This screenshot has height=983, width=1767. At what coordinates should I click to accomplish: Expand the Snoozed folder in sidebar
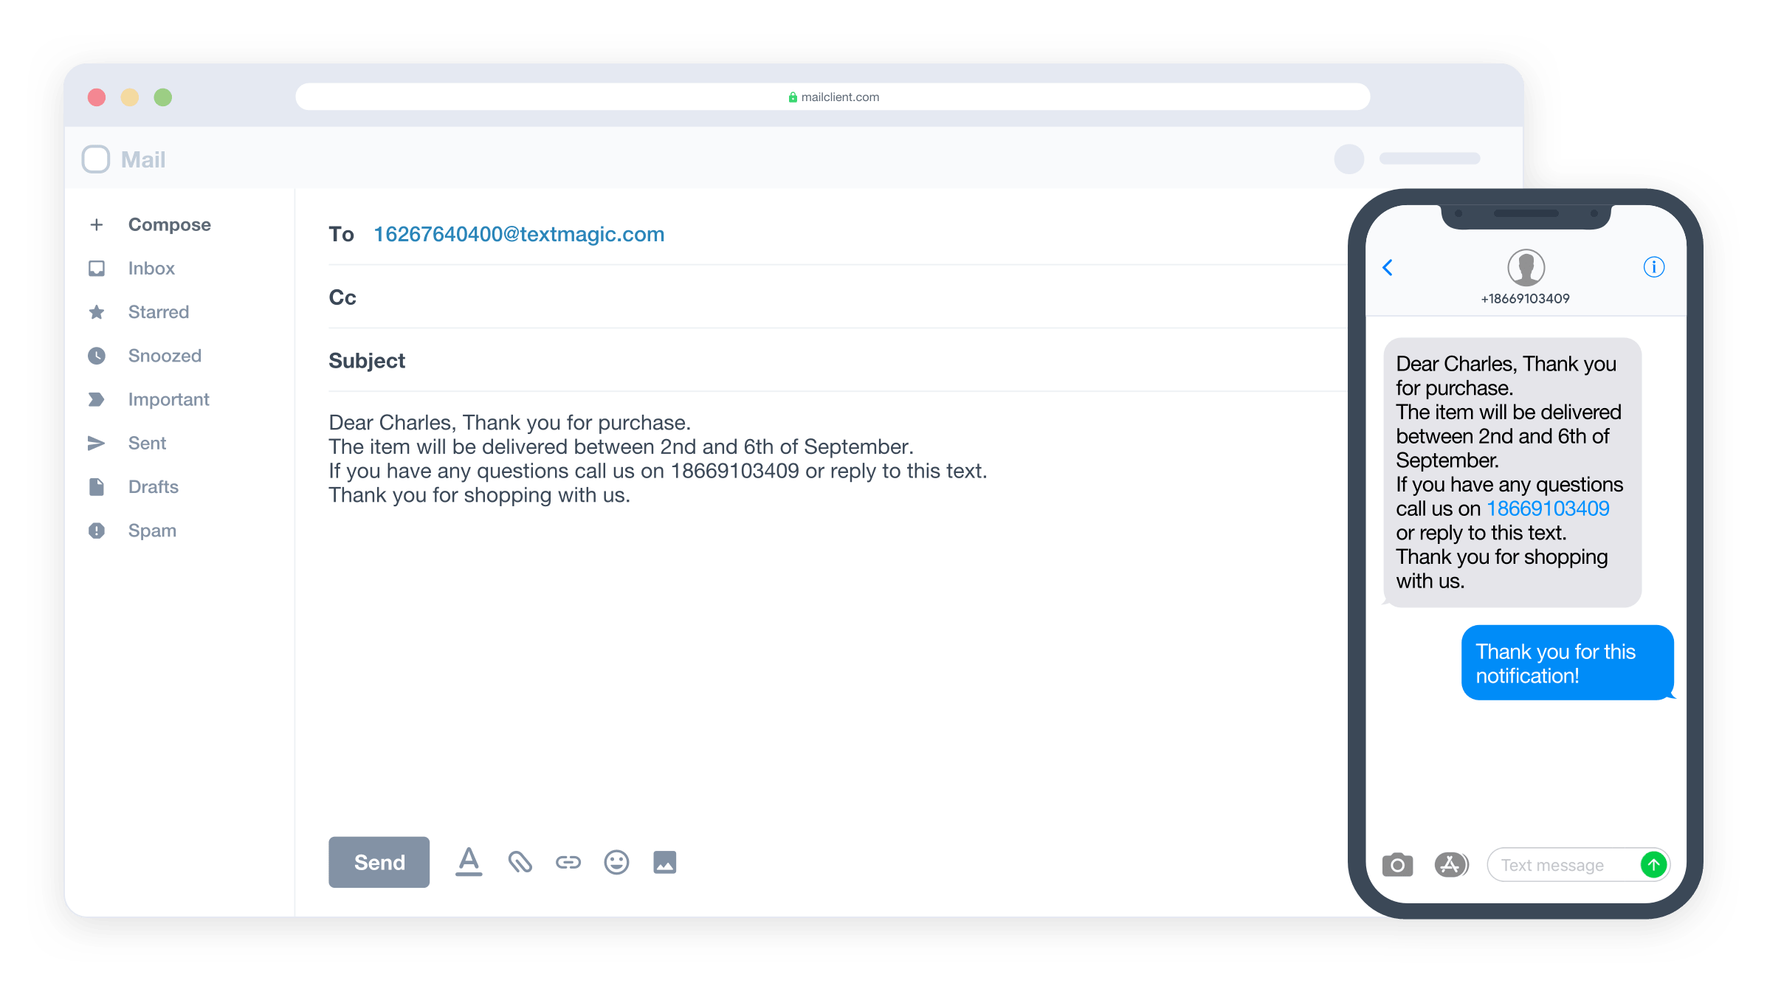click(x=163, y=355)
